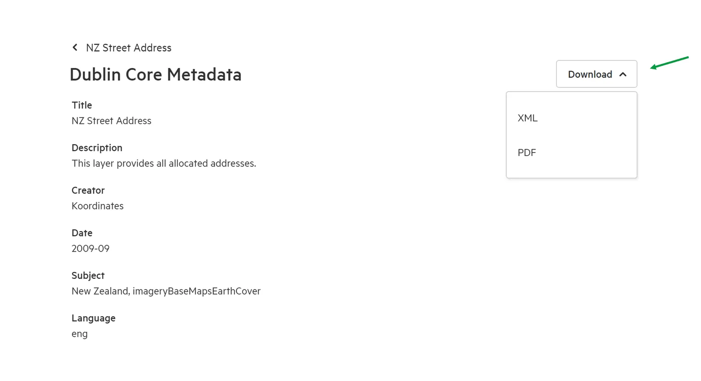Screen dimensions: 701x381
Task: Select the Subject field label
Action: (x=88, y=275)
